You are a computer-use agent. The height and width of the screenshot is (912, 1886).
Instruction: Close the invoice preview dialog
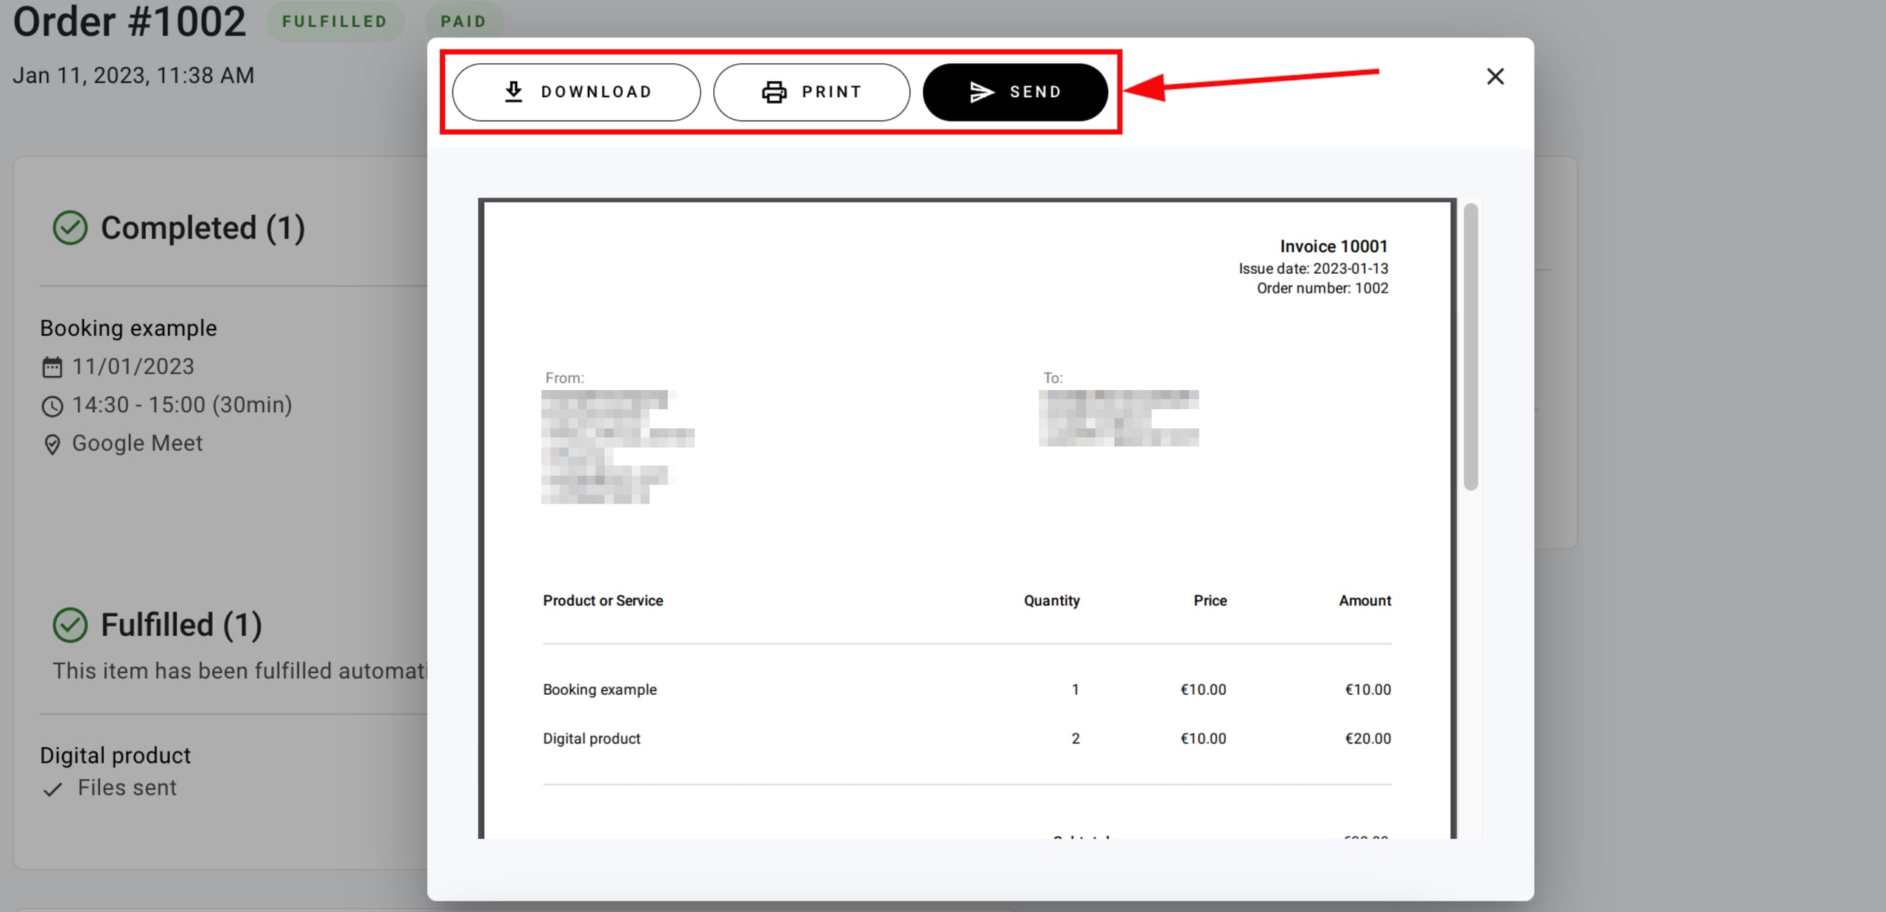[1495, 76]
